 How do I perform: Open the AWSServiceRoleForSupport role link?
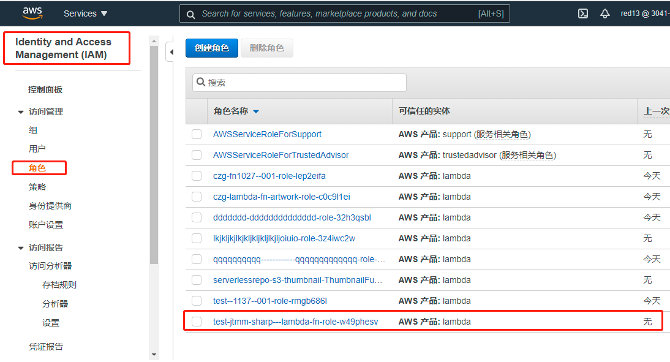point(267,134)
